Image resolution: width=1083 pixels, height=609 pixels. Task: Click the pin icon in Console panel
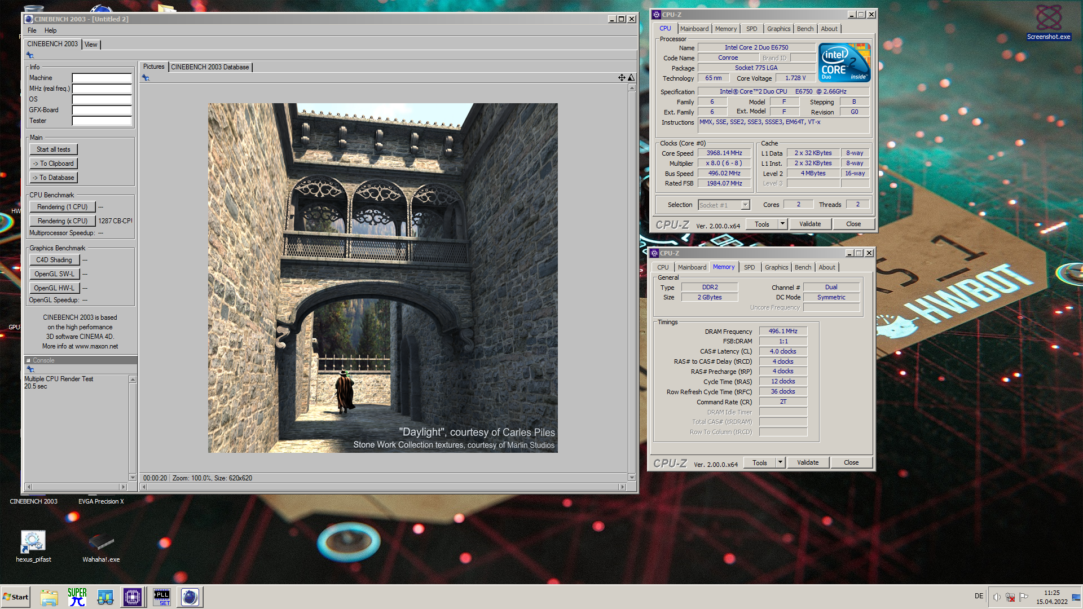[x=30, y=369]
